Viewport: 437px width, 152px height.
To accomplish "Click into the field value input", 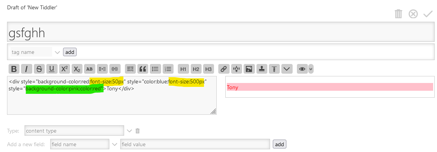I will (x=195, y=144).
